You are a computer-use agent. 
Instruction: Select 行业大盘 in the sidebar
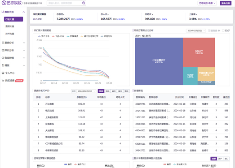[13, 19]
